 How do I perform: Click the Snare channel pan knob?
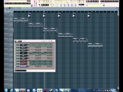(17, 58)
